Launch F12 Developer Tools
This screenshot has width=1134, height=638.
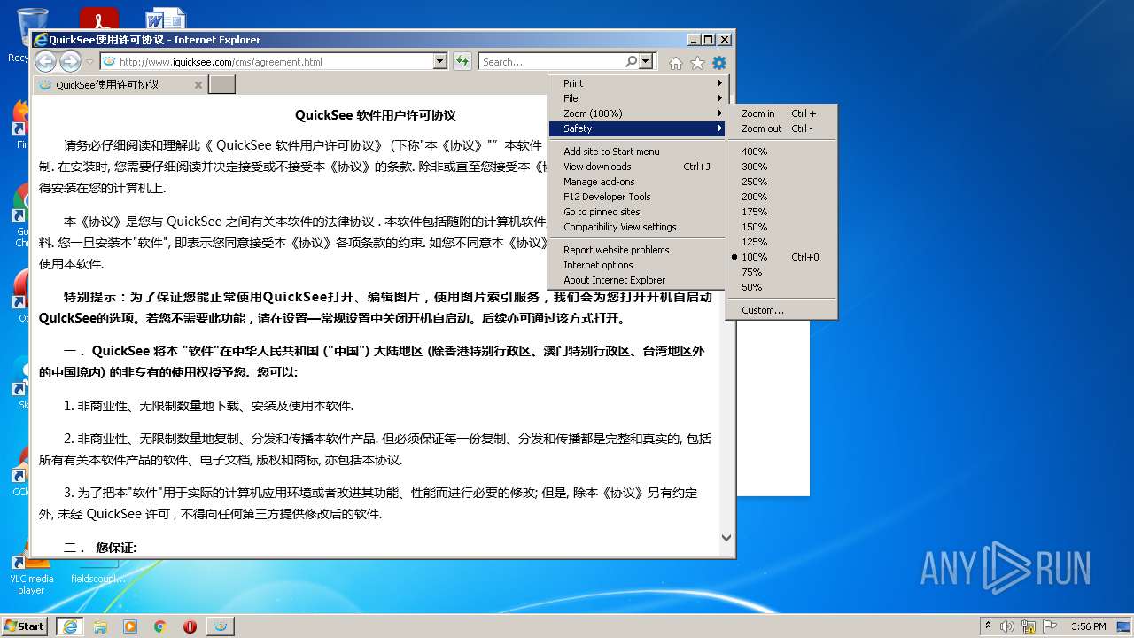click(x=637, y=197)
